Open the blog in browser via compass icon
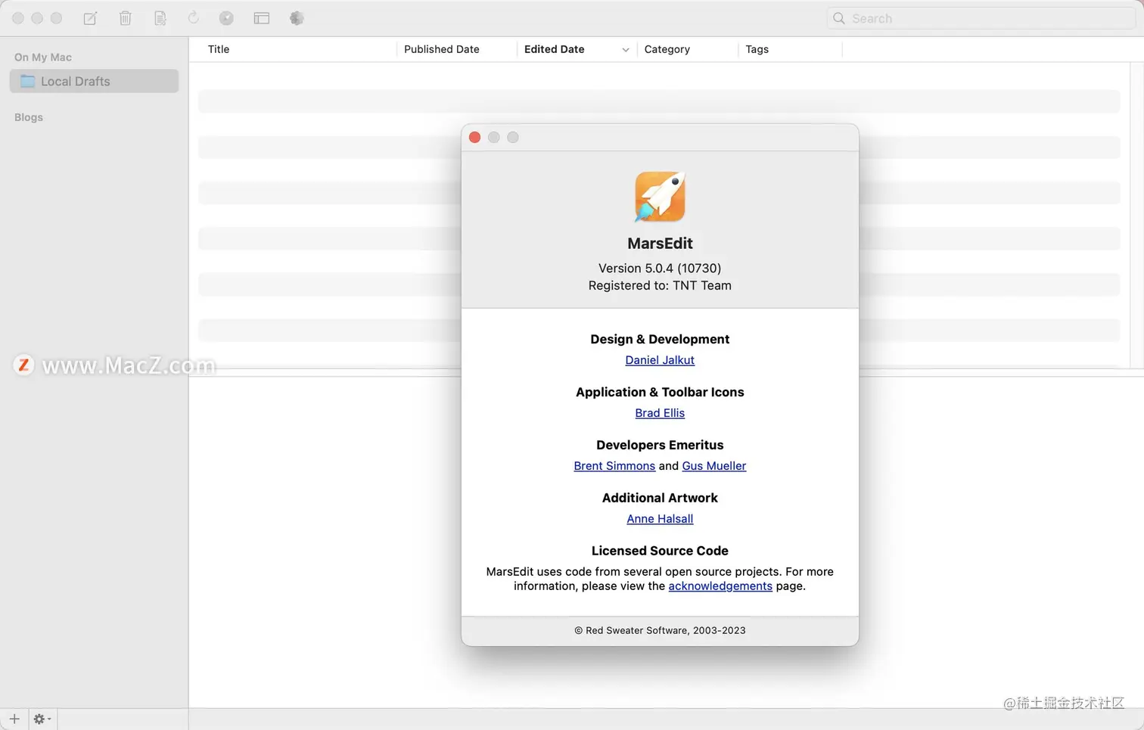 (226, 18)
